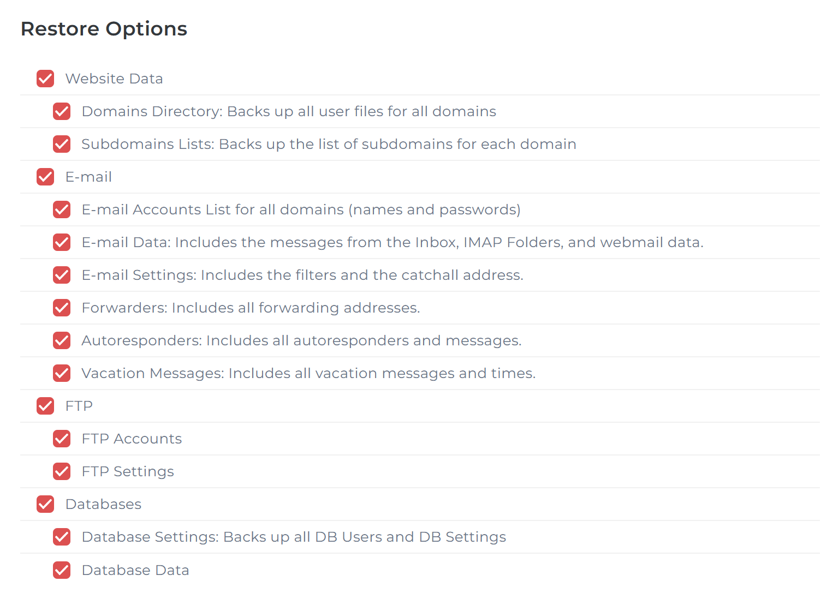839x599 pixels.
Task: Uncheck Vacation Messages checkbox
Action: (x=62, y=373)
